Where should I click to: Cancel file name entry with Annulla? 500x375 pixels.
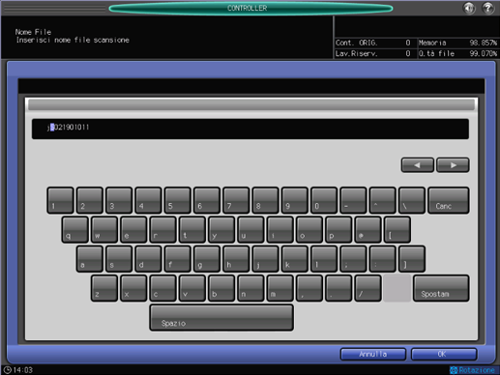point(373,354)
